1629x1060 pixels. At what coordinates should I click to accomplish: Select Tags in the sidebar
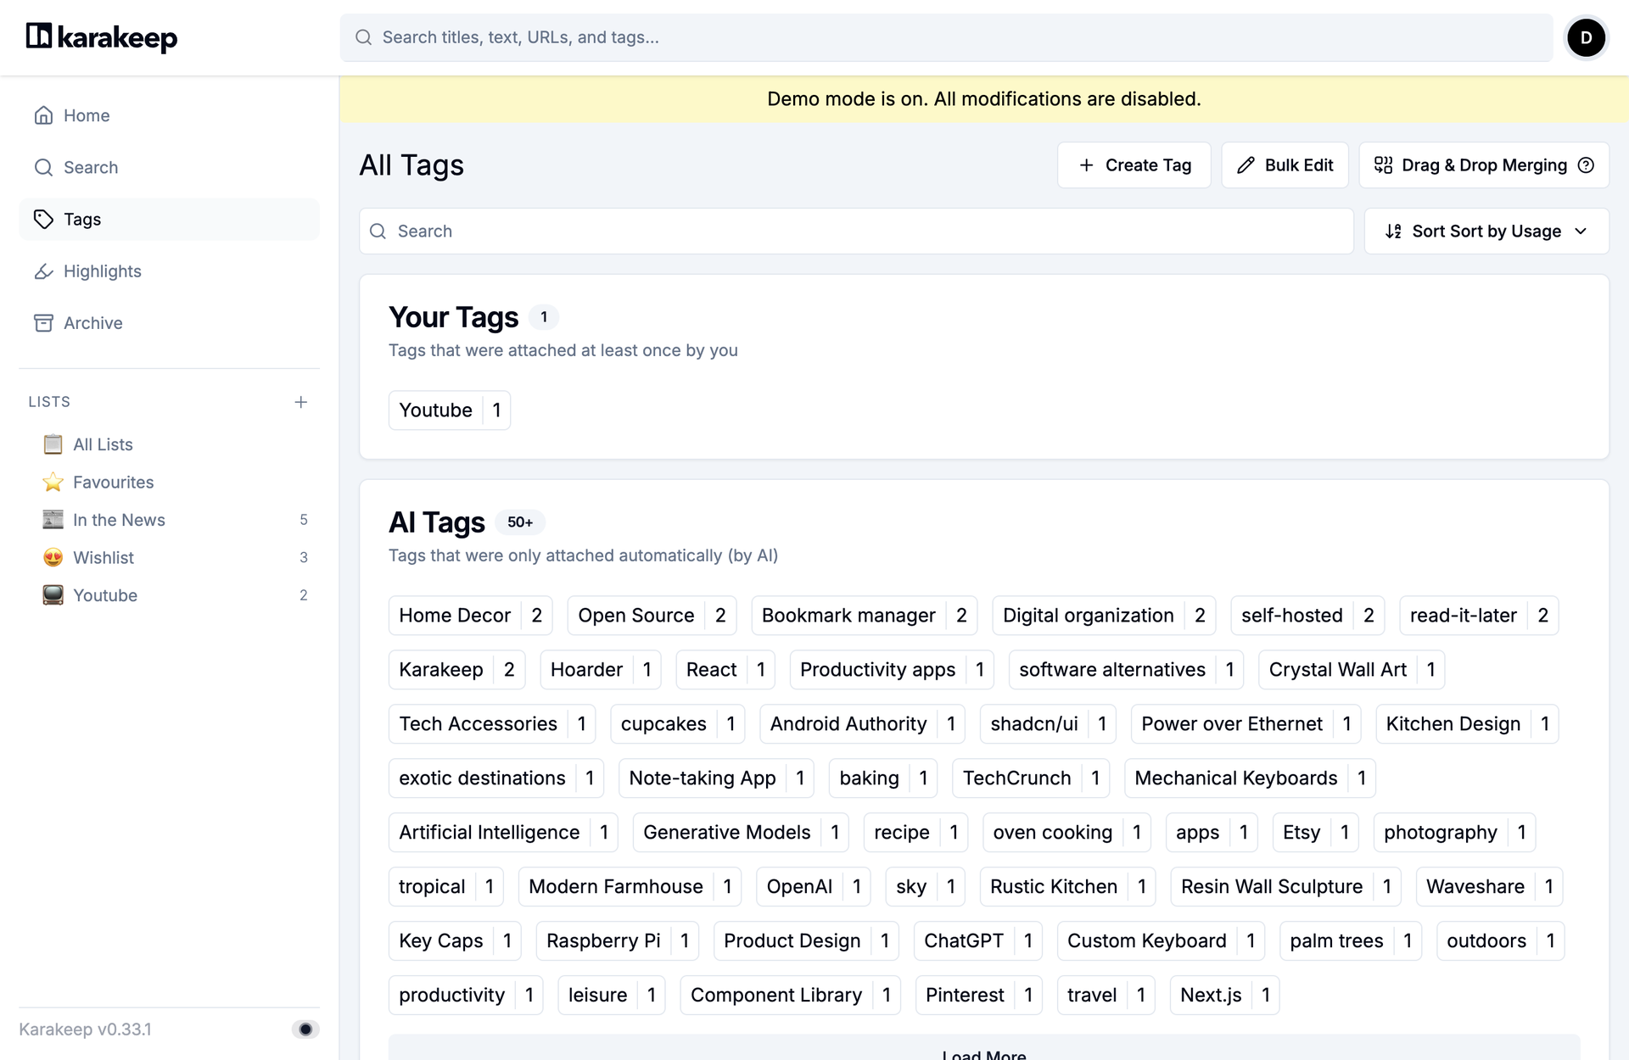coord(170,220)
